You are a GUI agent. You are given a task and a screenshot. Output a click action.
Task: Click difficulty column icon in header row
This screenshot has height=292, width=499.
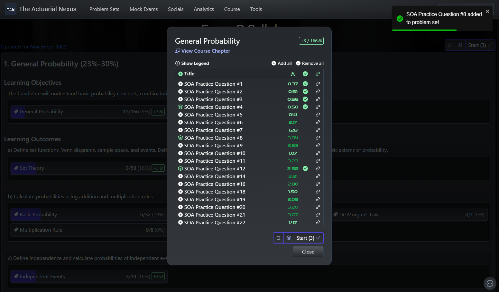pos(293,74)
